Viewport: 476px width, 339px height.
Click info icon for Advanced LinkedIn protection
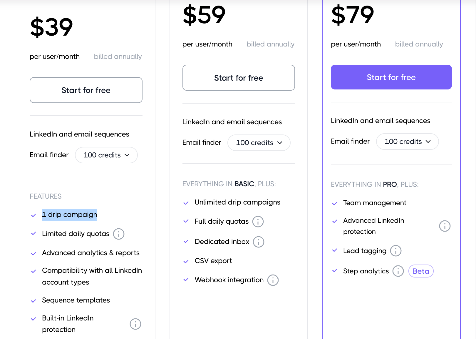pyautogui.click(x=445, y=226)
